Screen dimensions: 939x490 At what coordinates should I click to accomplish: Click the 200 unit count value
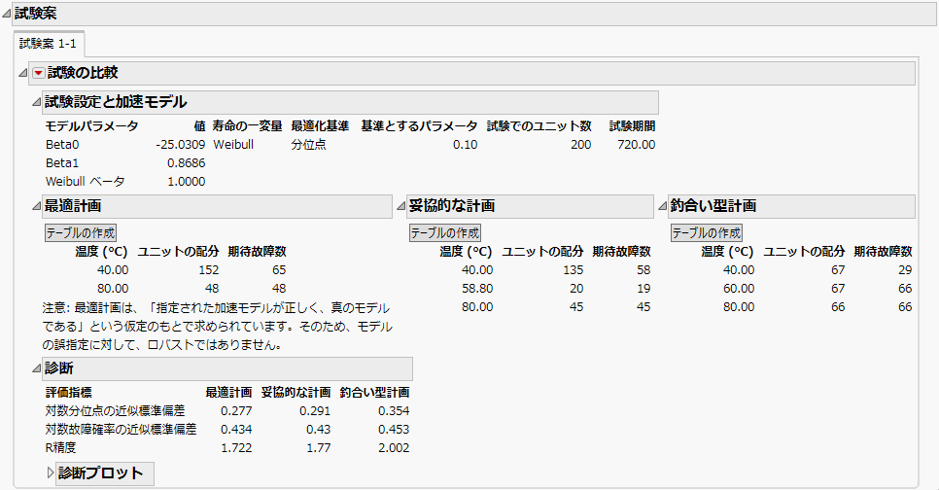(x=581, y=145)
